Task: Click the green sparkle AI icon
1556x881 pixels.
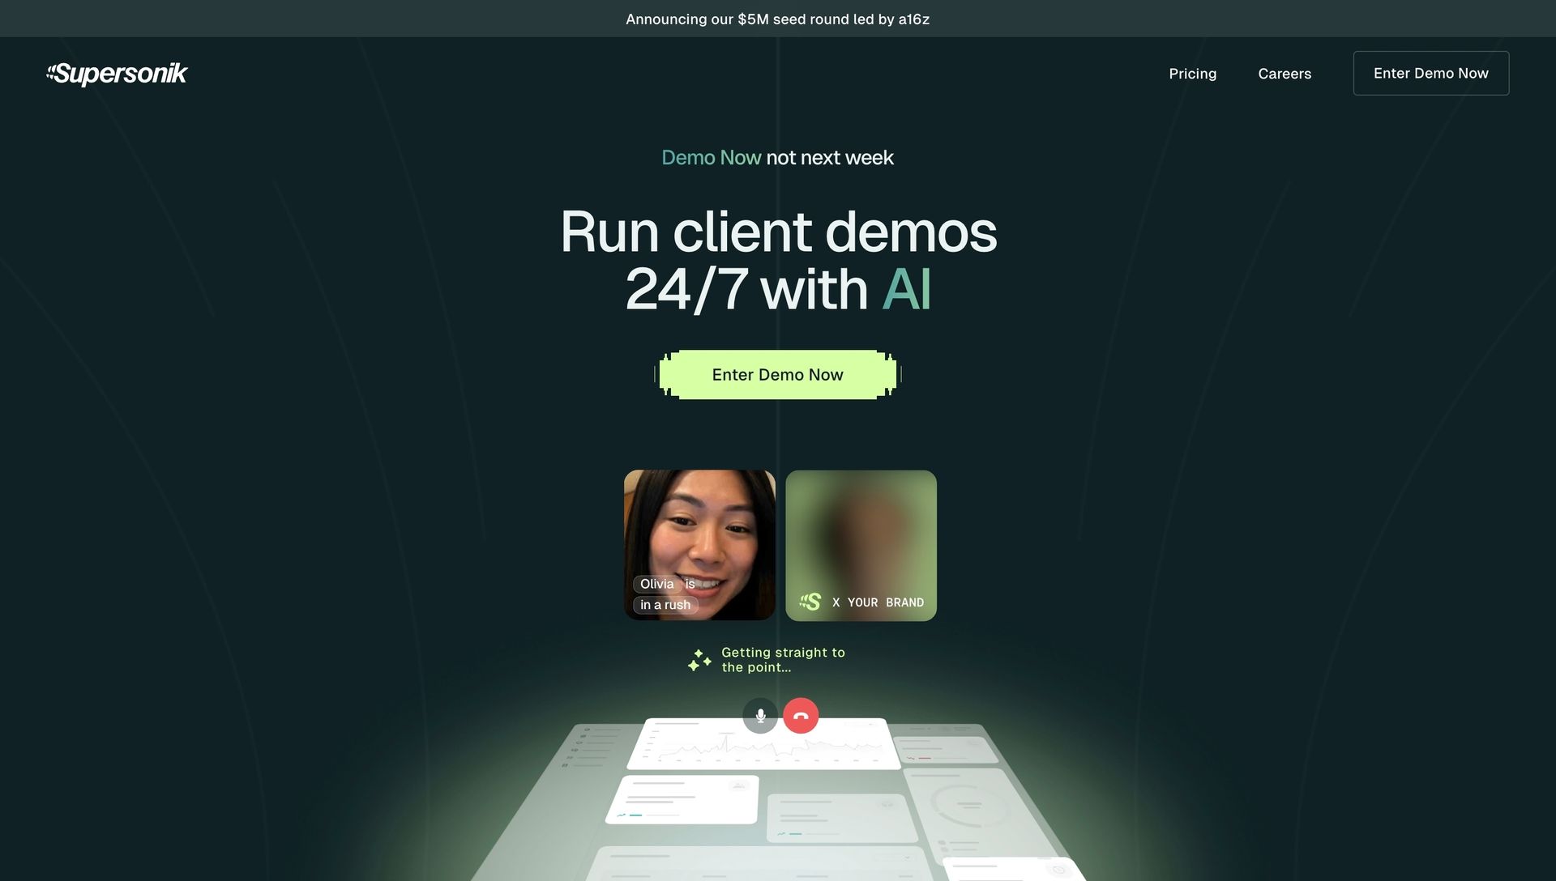Action: [x=699, y=660]
